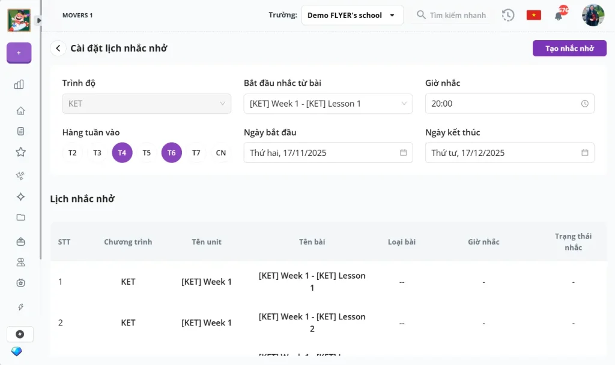The image size is (615, 365).
Task: Click the home icon in sidebar
Action: pyautogui.click(x=20, y=111)
